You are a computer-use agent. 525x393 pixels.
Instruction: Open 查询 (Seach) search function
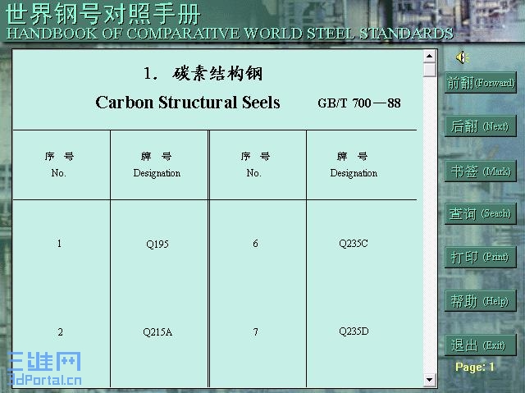481,213
